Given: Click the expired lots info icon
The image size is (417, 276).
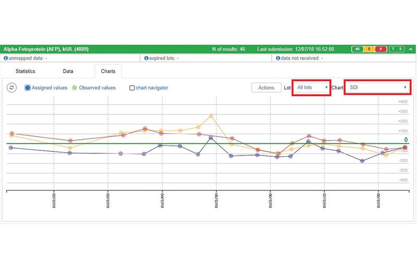Looking at the screenshot, I should click(146, 58).
